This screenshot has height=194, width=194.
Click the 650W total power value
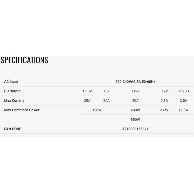pos(135,119)
